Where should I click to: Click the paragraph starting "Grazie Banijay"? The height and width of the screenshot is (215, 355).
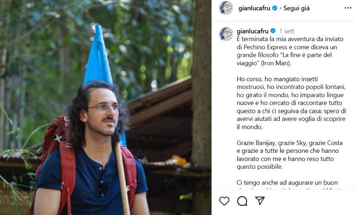pos(290,155)
